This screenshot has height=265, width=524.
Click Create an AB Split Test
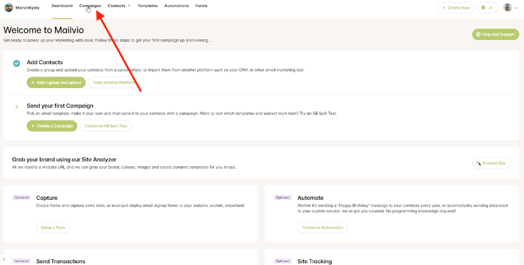(x=106, y=126)
